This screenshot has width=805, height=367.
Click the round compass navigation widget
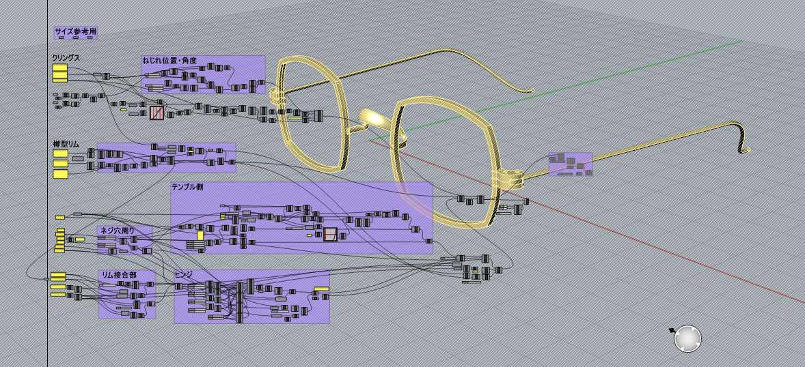(x=687, y=339)
